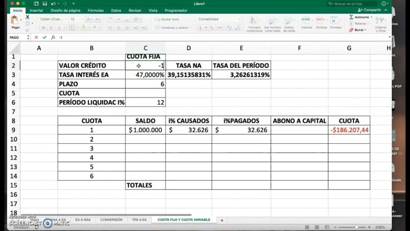The image size is (410, 231).
Task: Align text left in the cell
Action: [x=111, y=27]
